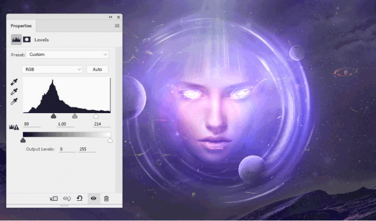View previous state eye-arrow icon

pos(67,199)
